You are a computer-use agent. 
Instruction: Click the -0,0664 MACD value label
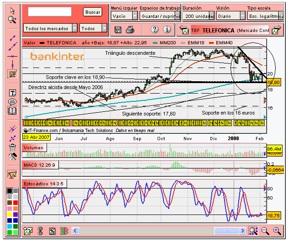275,170
